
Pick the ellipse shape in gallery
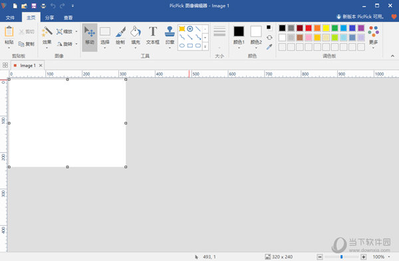182,46
